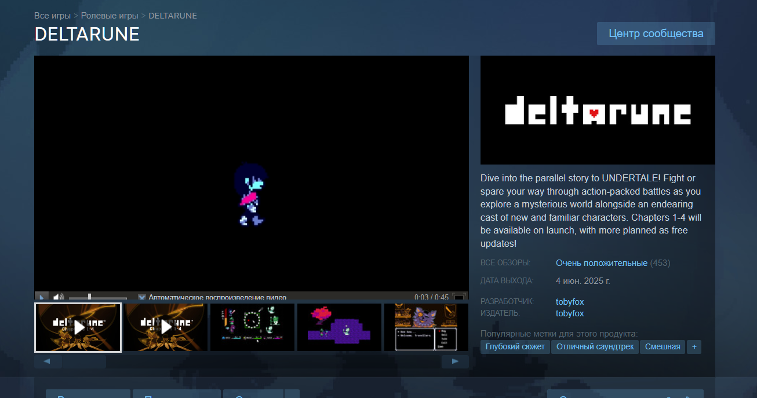757x398 pixels.
Task: Select the 'Глубокий сюжет' tag
Action: click(515, 347)
